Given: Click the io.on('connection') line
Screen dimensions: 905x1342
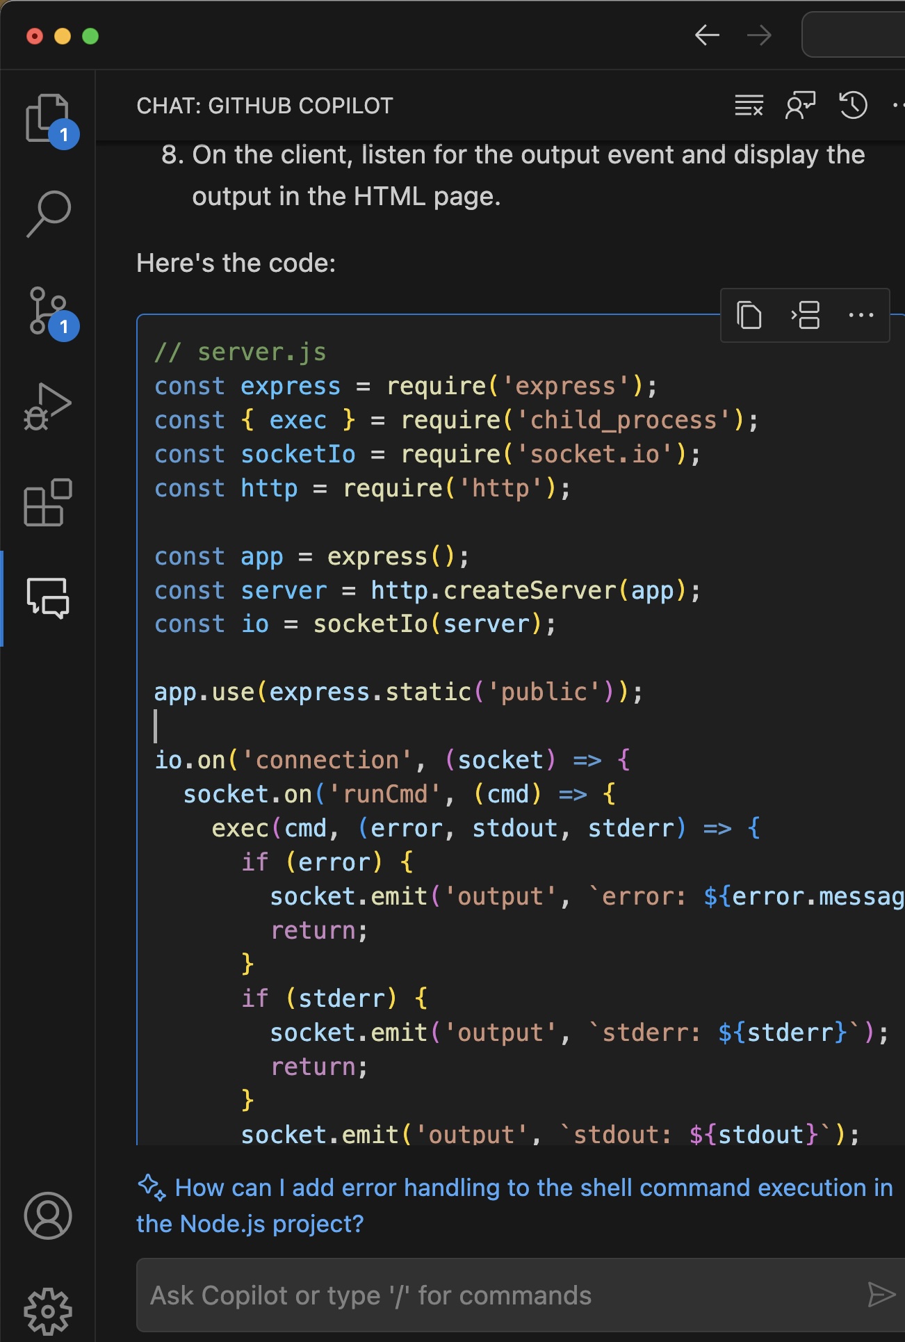Looking at the screenshot, I should (393, 760).
